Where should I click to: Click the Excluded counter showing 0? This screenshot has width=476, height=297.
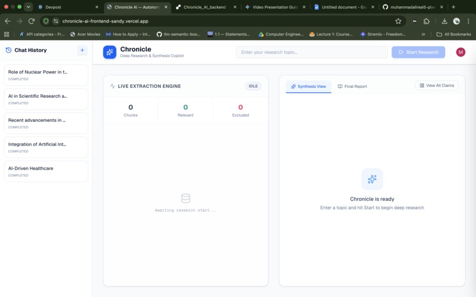point(240,110)
